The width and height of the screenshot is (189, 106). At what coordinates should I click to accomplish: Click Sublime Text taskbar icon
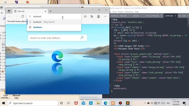point(128,103)
